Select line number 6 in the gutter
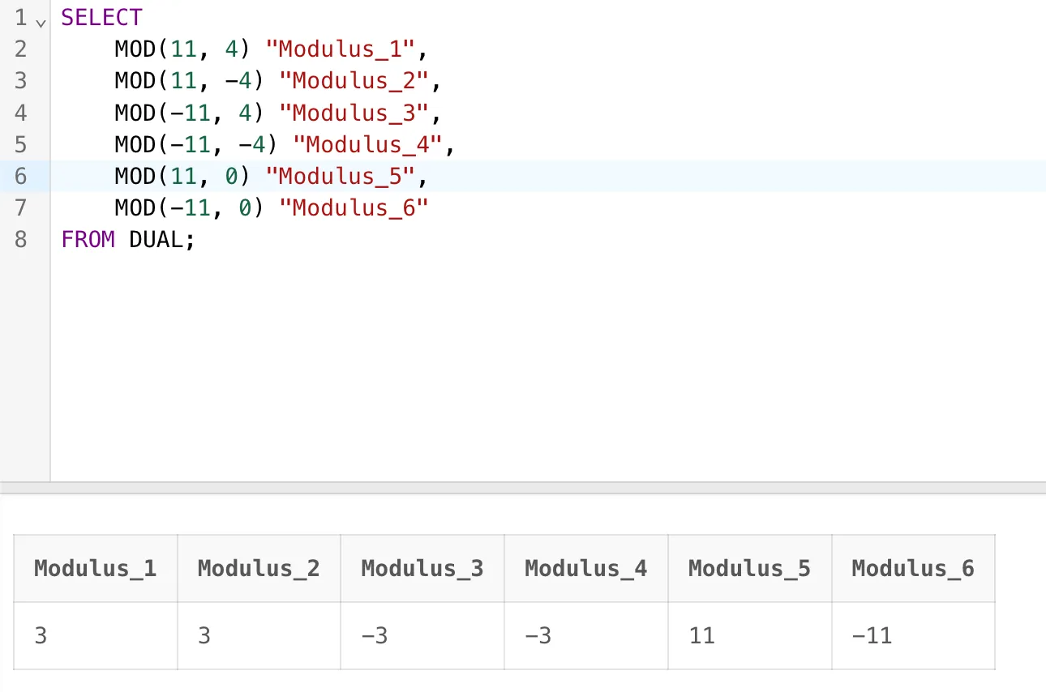 [x=20, y=176]
